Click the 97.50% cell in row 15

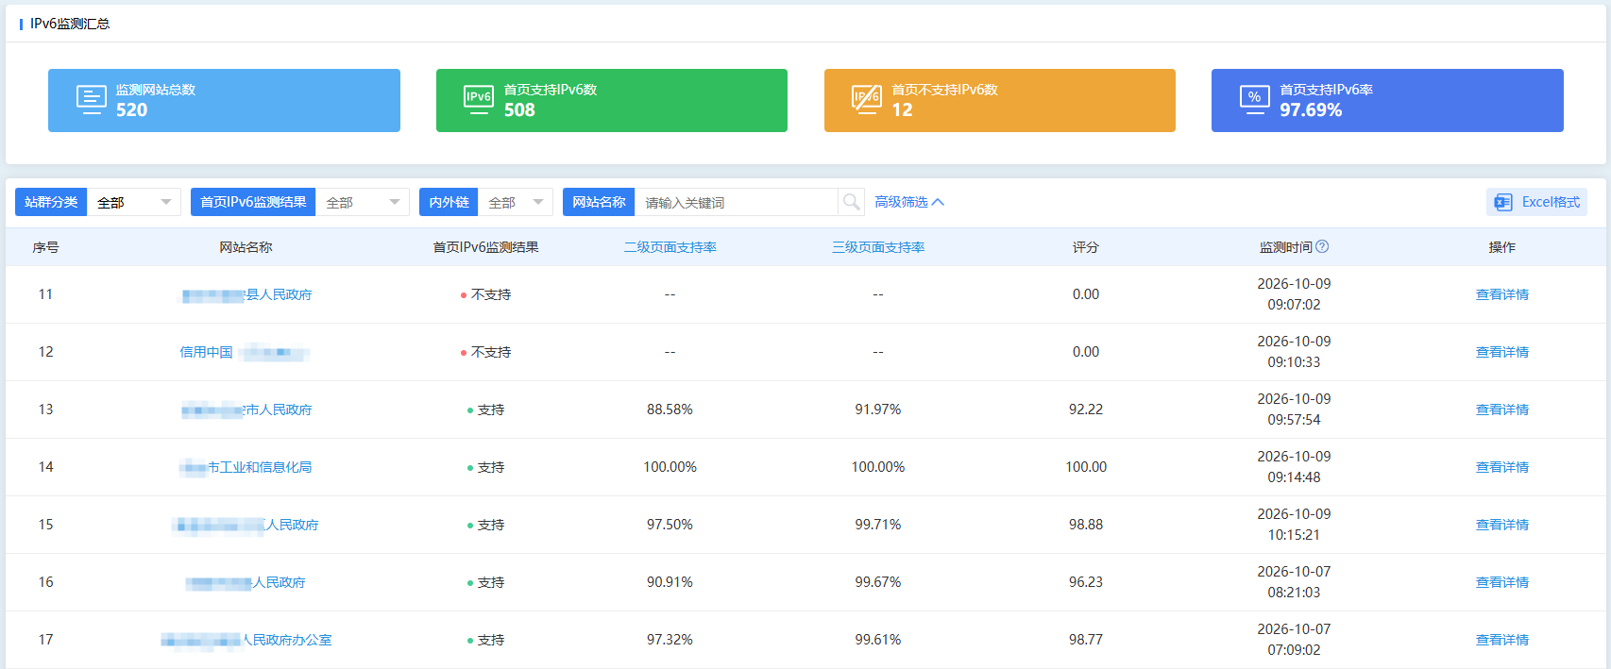pyautogui.click(x=670, y=525)
